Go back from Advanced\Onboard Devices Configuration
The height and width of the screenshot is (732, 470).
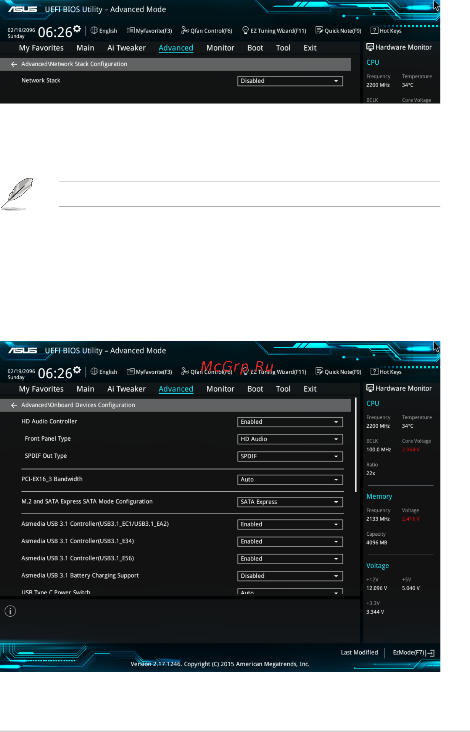tap(14, 405)
